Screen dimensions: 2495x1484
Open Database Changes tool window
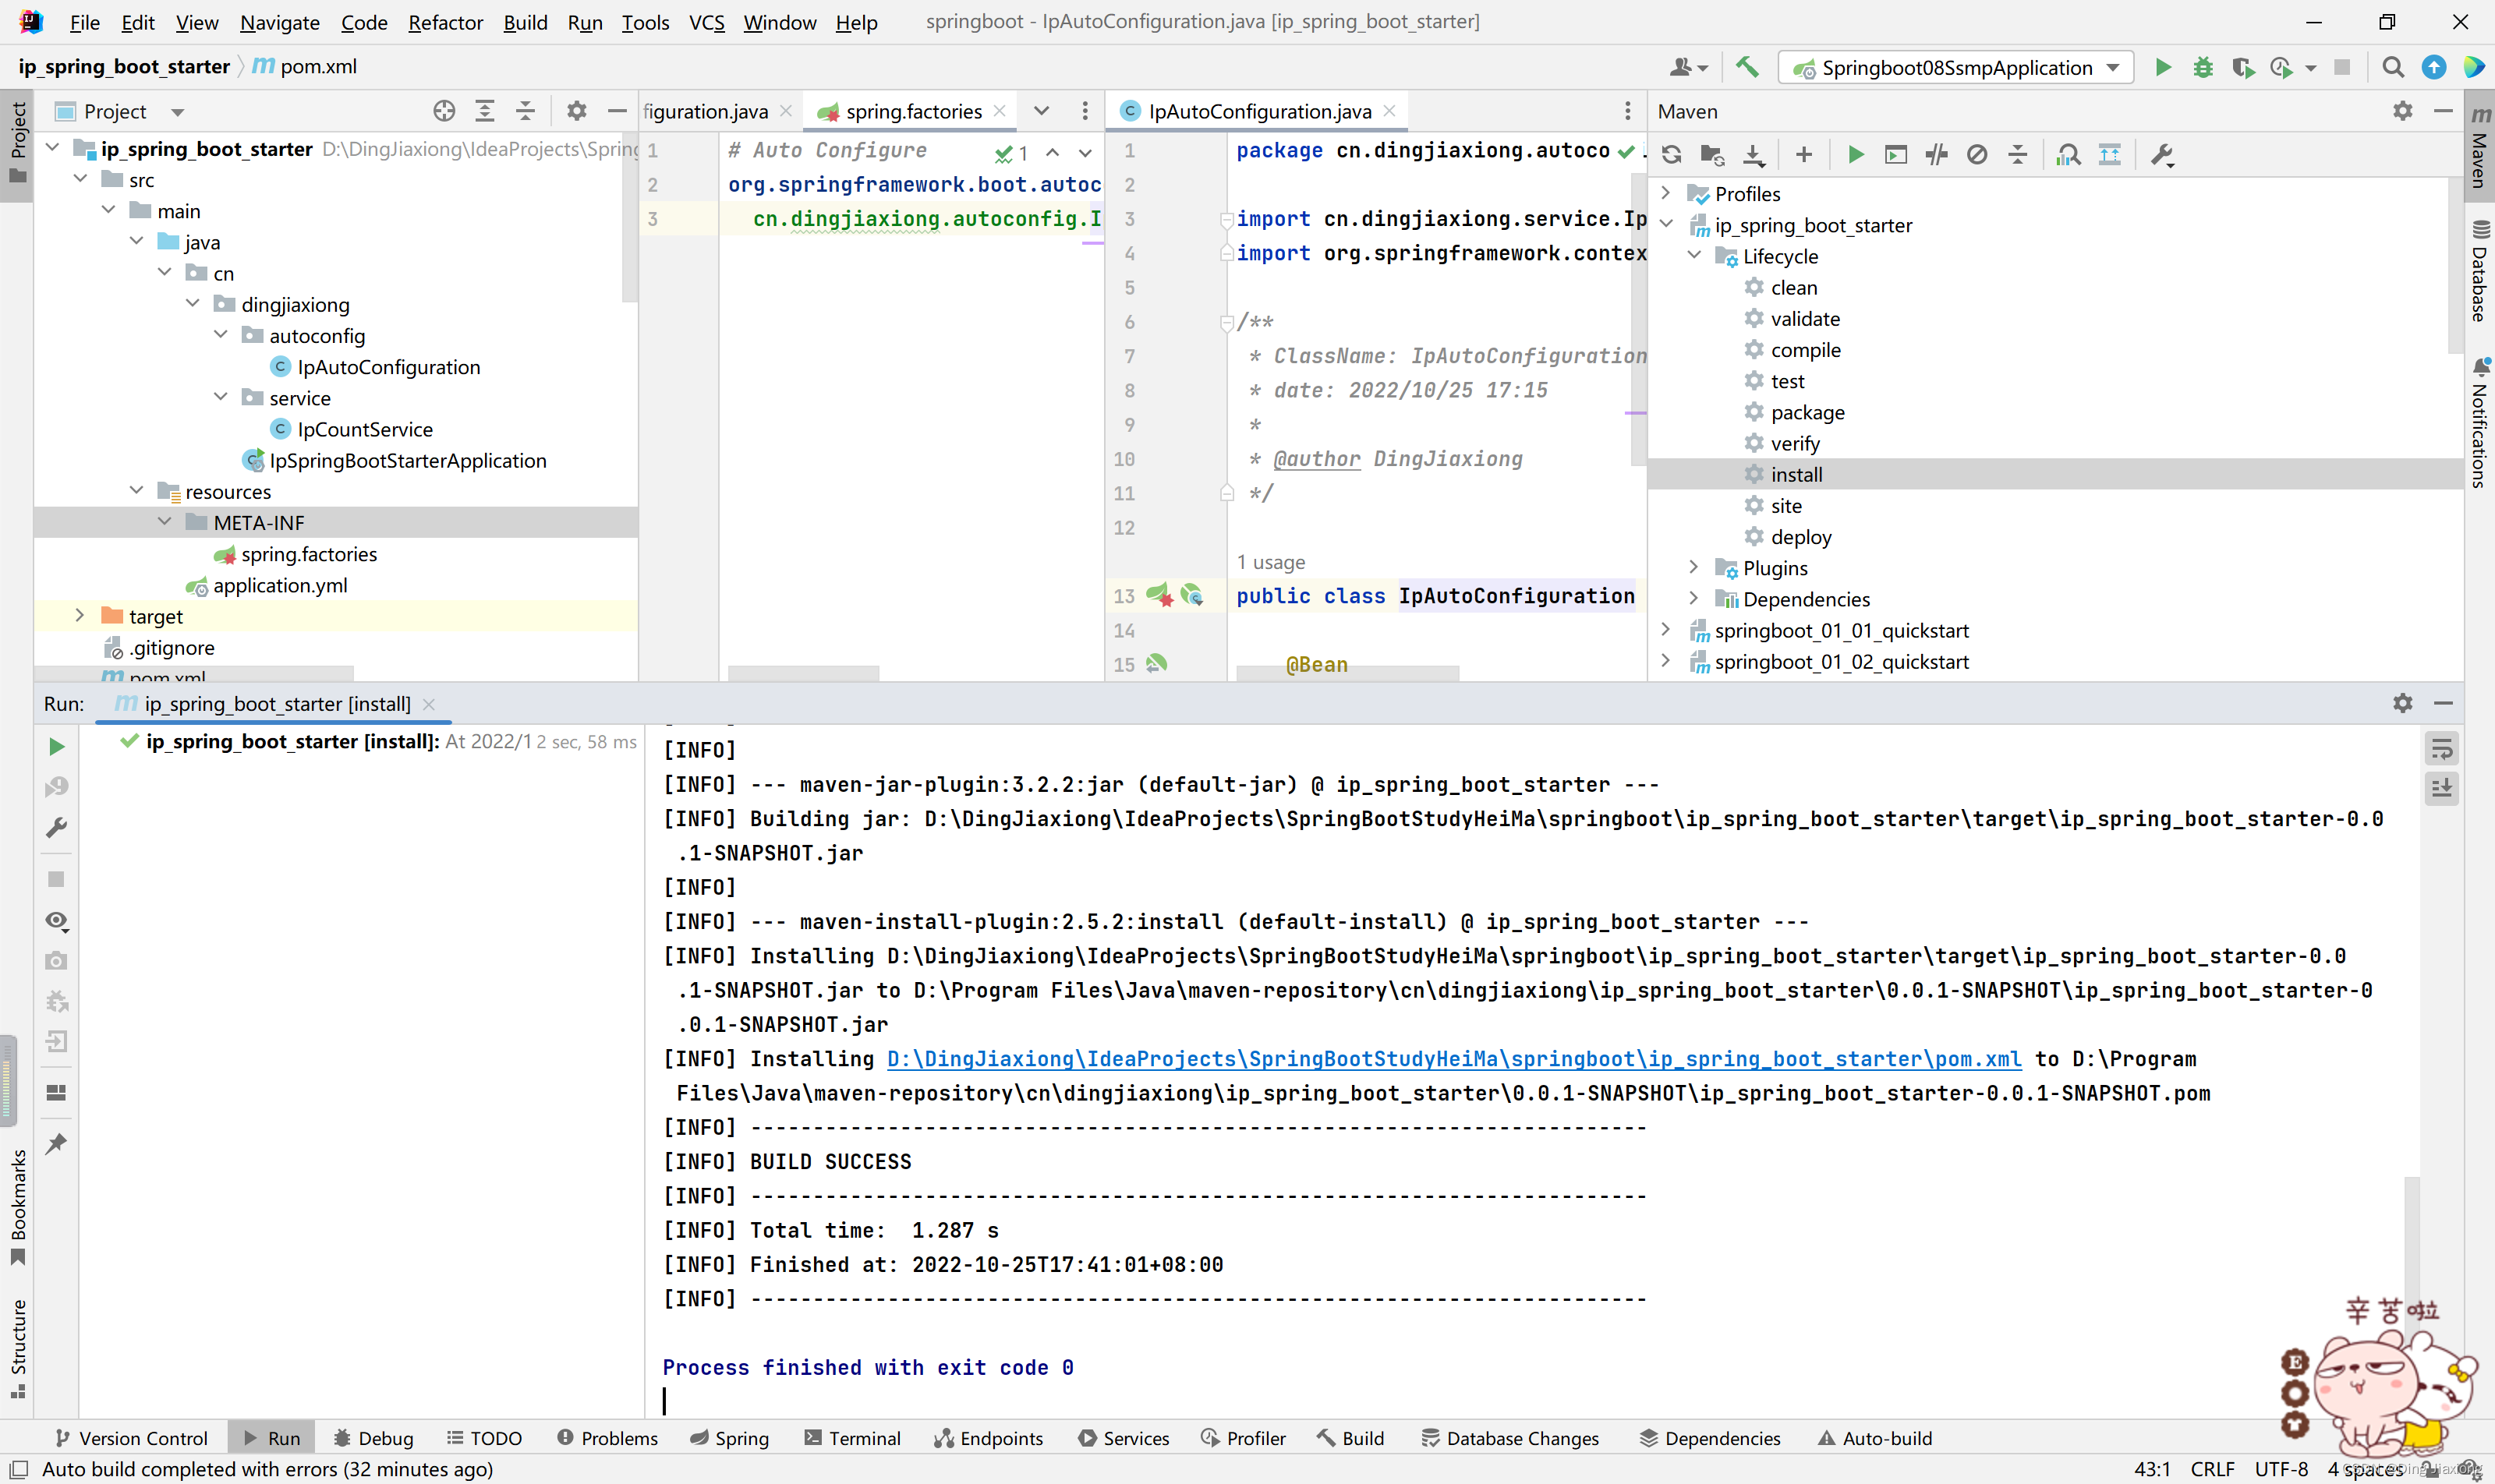click(x=1509, y=1438)
